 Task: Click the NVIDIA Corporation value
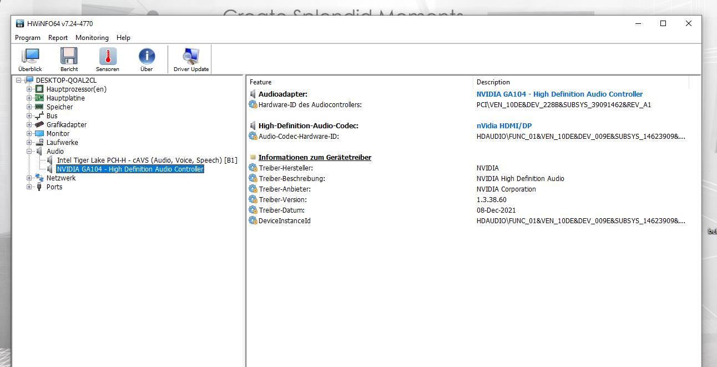506,189
